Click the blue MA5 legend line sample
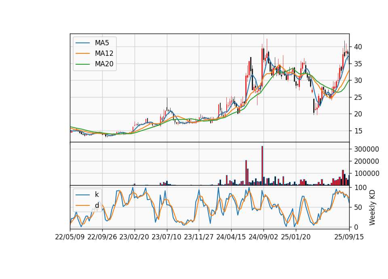 82,43
